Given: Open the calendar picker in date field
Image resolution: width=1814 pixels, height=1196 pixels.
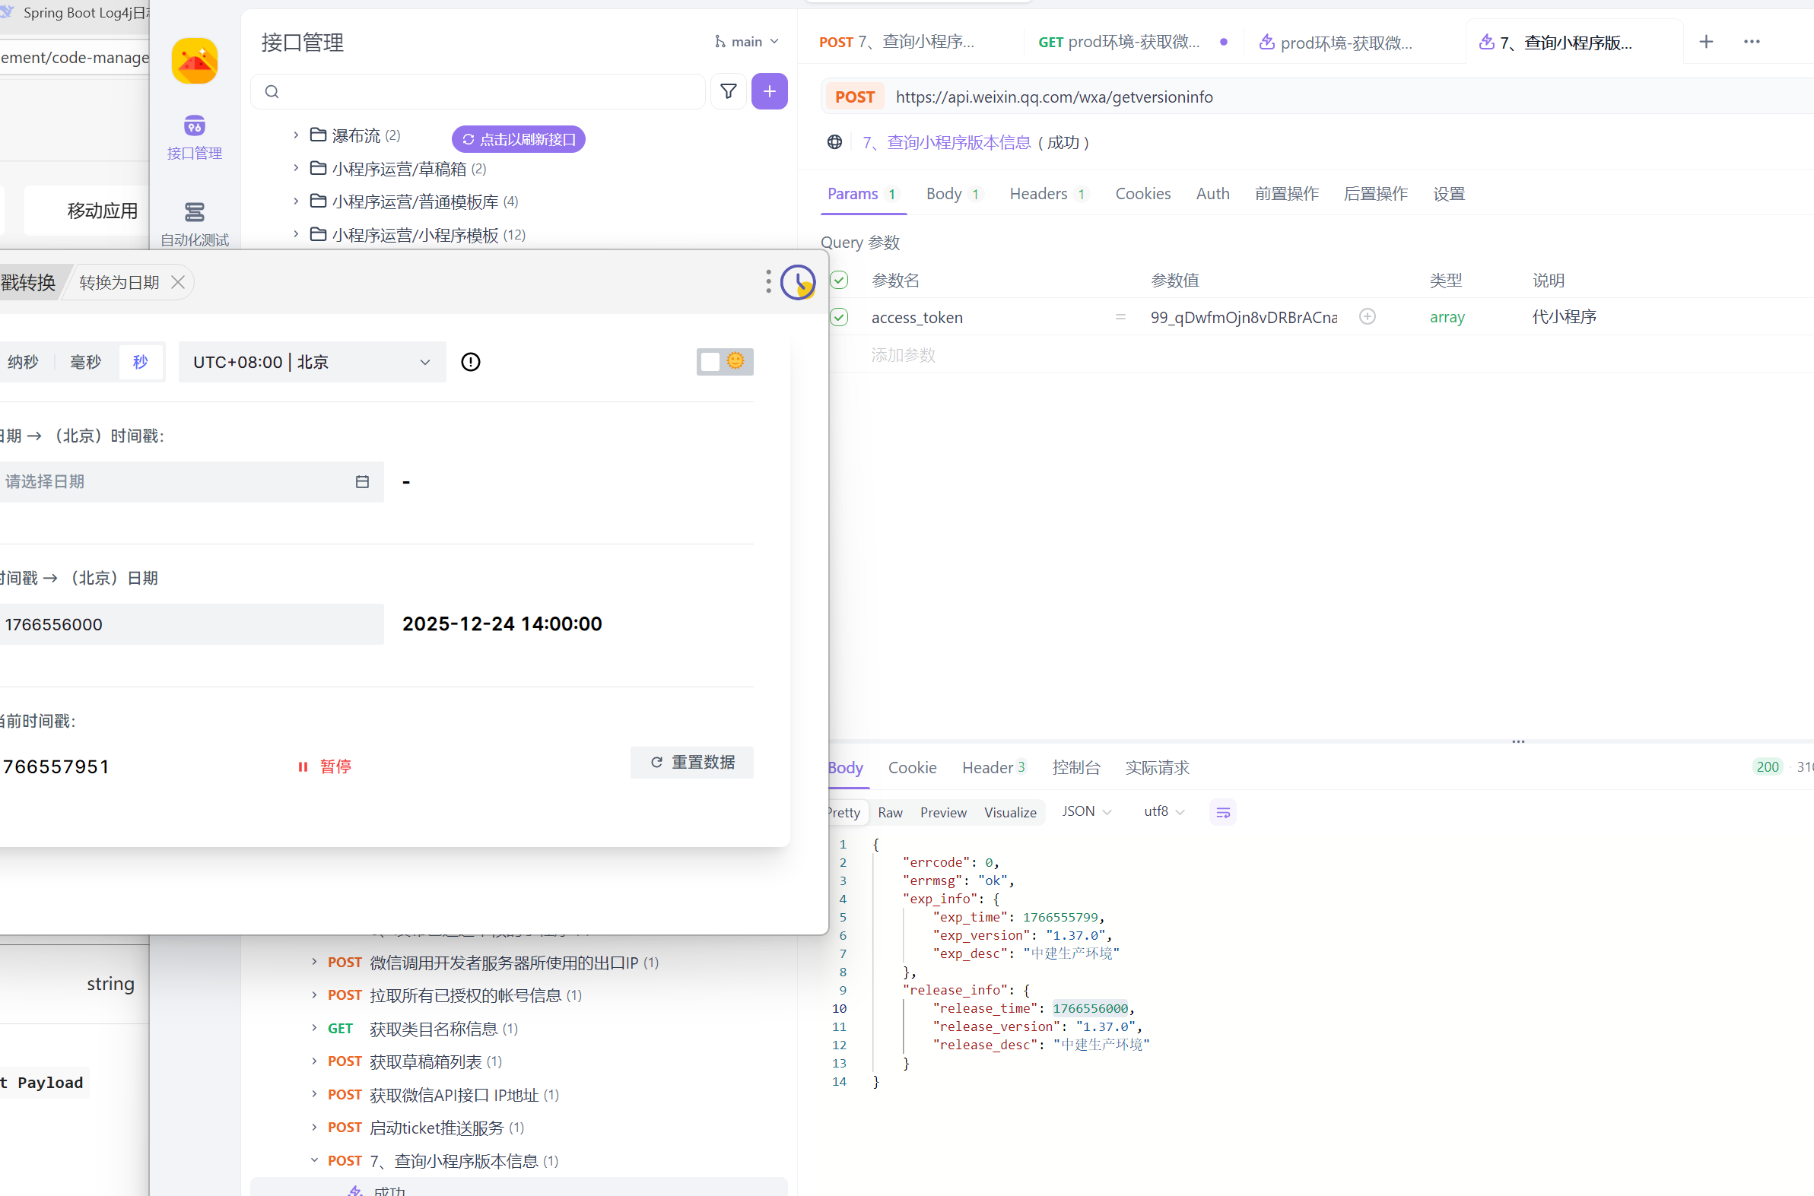Looking at the screenshot, I should 362,481.
